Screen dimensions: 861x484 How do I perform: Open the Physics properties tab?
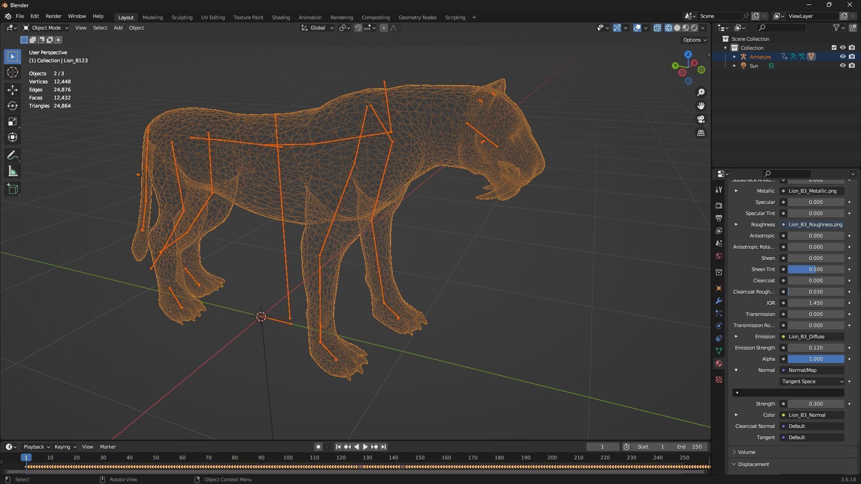[719, 326]
